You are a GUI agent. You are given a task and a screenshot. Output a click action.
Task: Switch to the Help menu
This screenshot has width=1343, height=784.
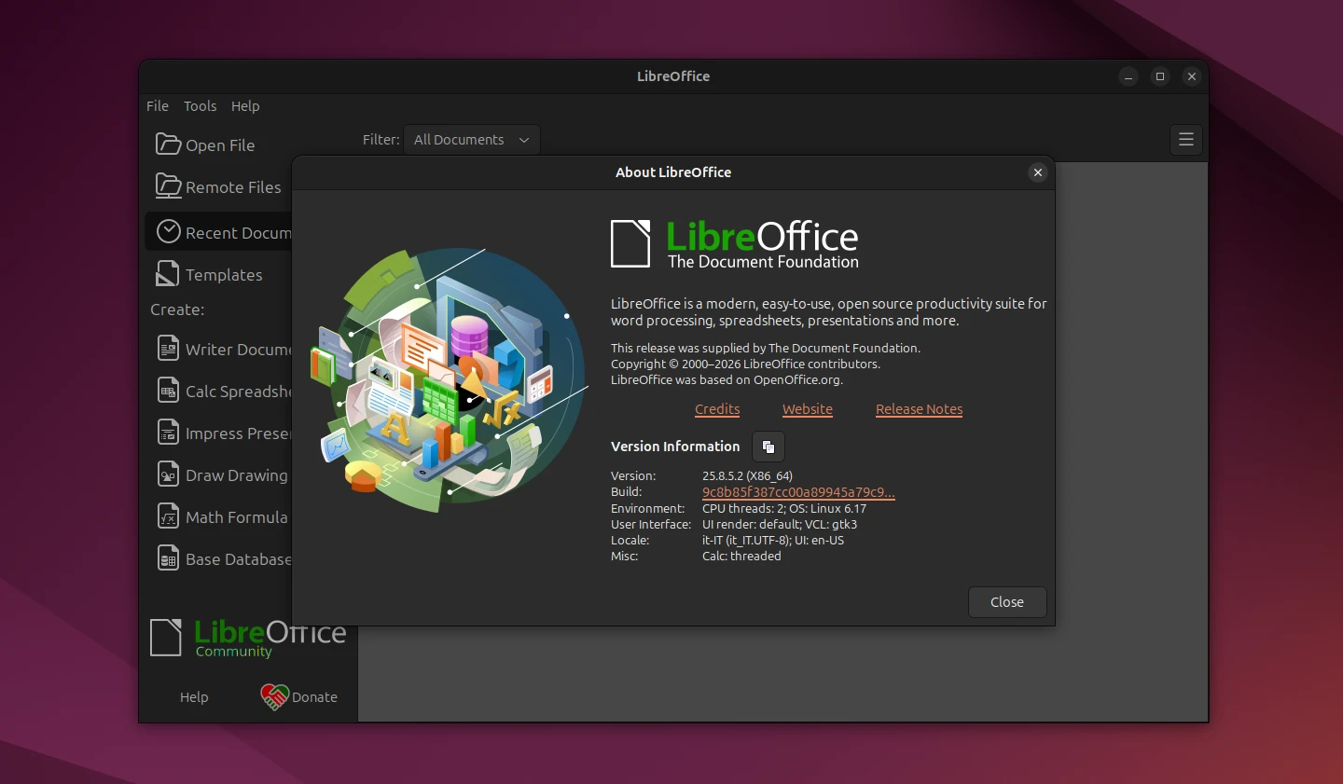point(244,105)
